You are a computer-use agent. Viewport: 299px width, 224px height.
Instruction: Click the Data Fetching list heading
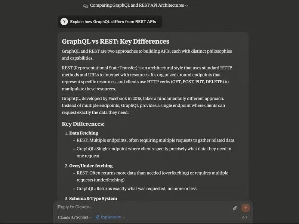84,133
